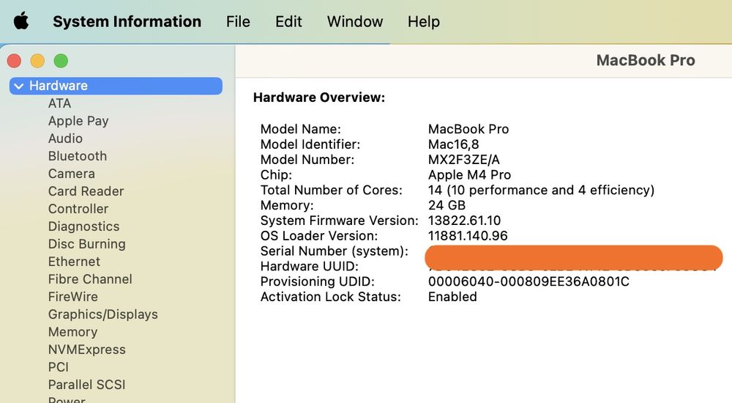Click the OS Loader Version: label
The height and width of the screenshot is (403, 732).
click(x=319, y=236)
